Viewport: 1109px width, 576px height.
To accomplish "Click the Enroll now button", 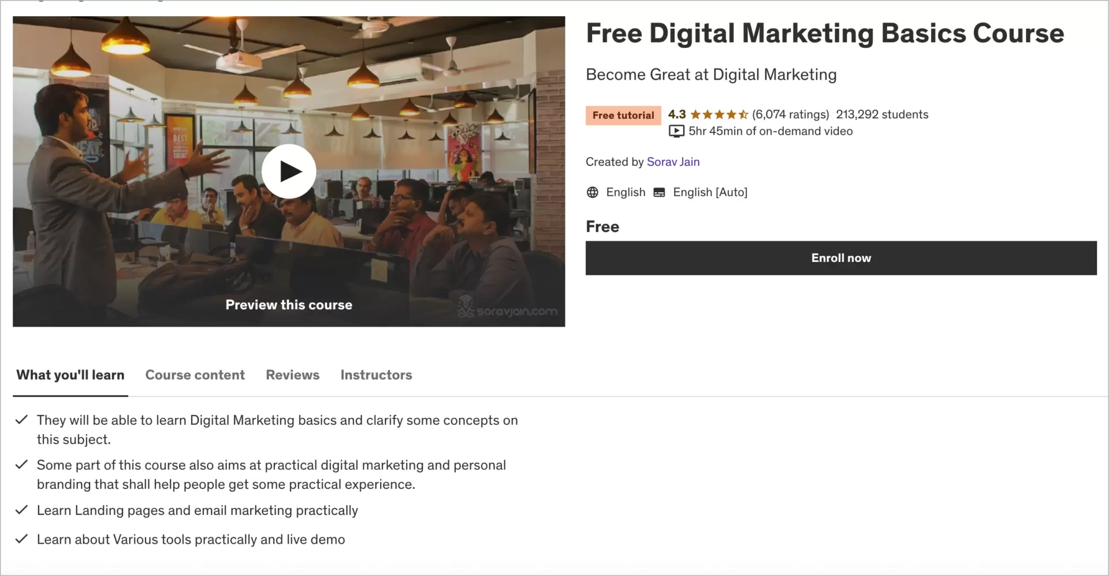I will 840,258.
